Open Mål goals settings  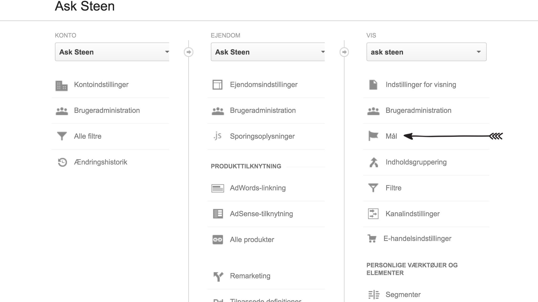[391, 136]
